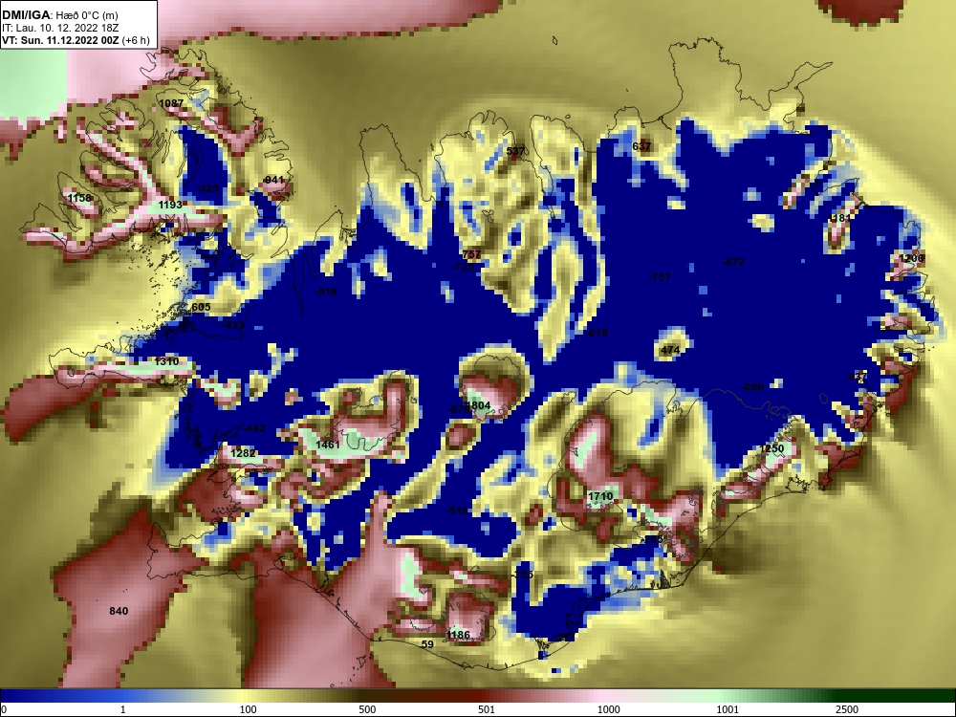Click the 537 height label
Screen dimensions: 956x717
point(515,151)
